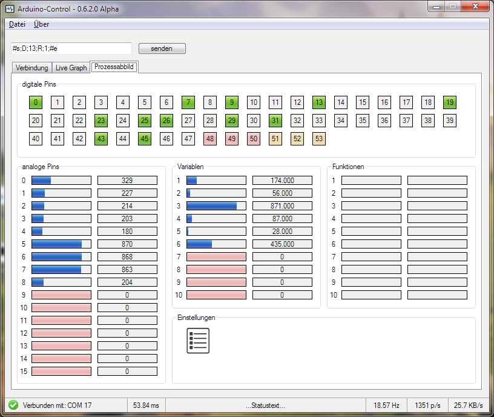Screen dimensions: 494x417
Task: Click variable 6 progress bar
Action: tap(217, 244)
